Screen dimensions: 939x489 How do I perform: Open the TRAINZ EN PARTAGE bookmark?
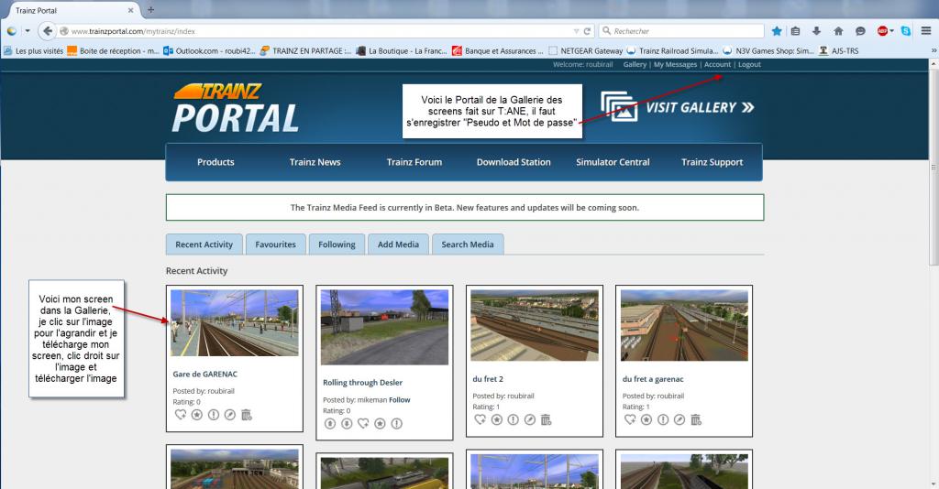pyautogui.click(x=305, y=50)
